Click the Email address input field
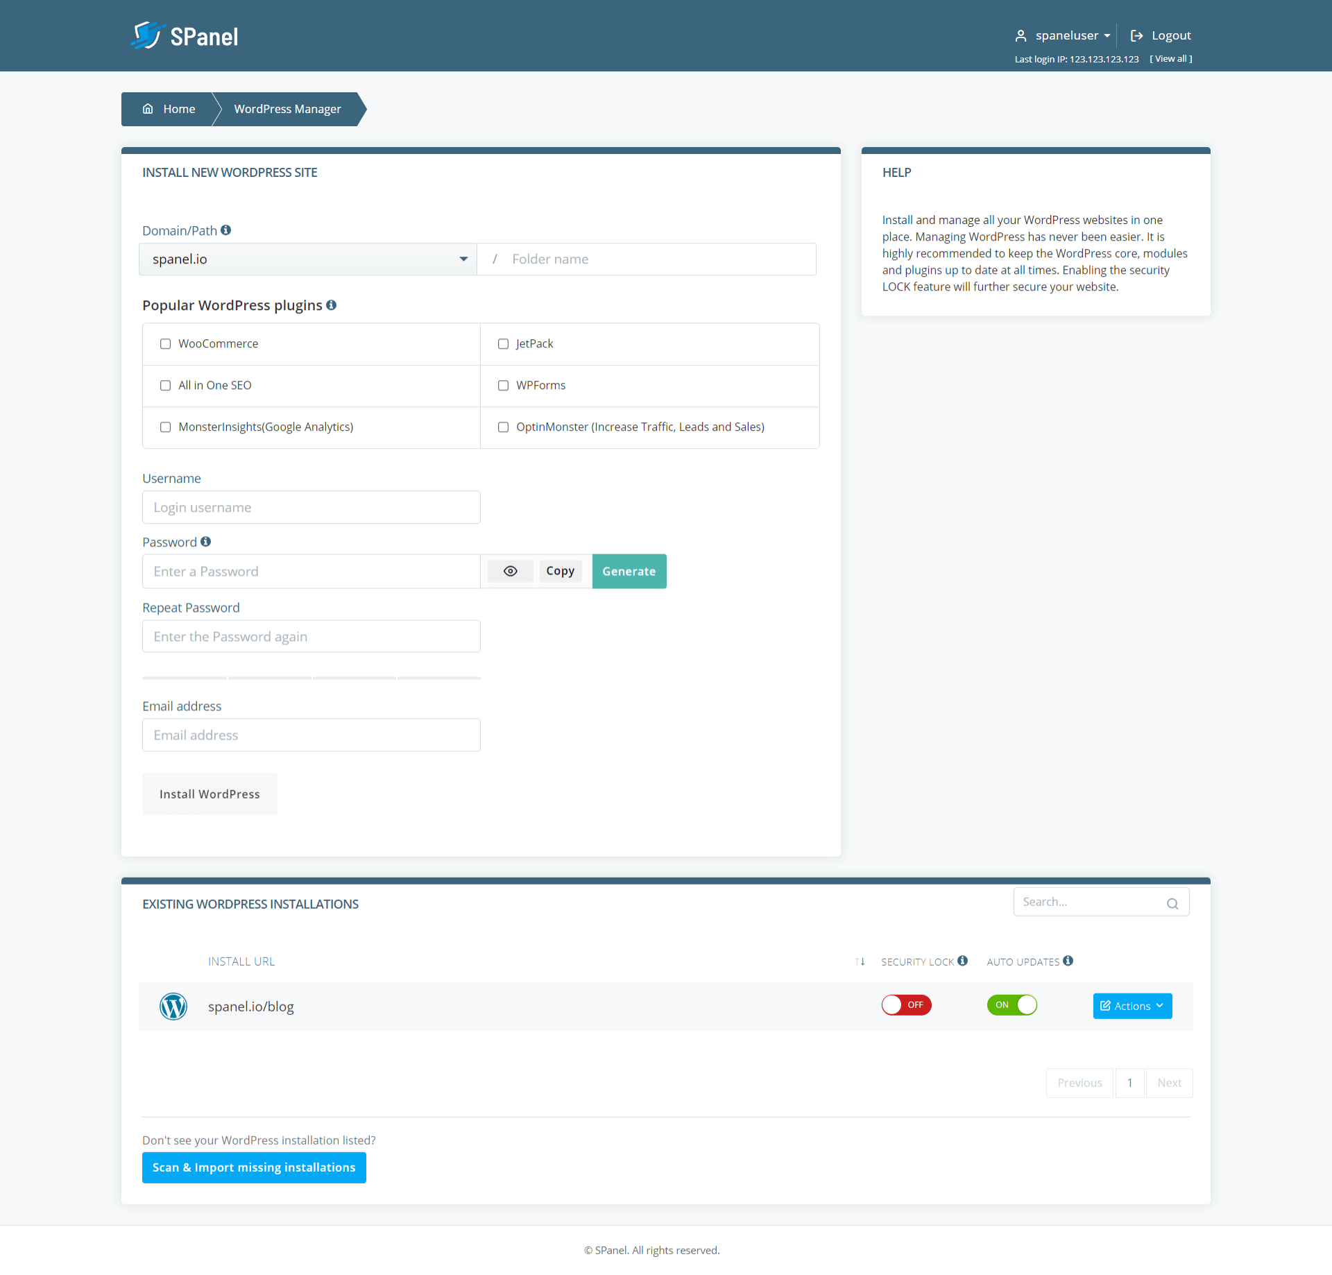The width and height of the screenshot is (1332, 1275). [311, 735]
